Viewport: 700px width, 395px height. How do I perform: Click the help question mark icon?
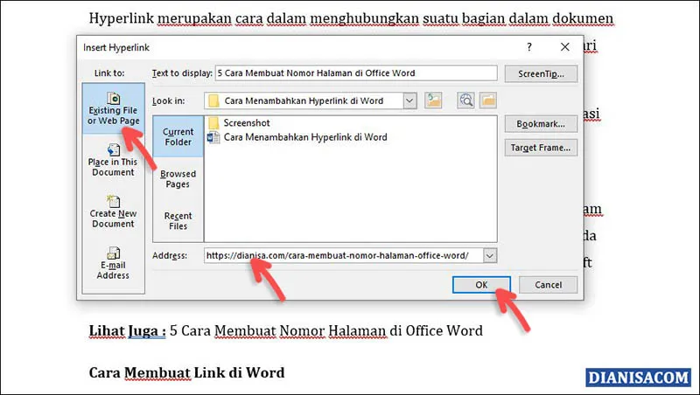pyautogui.click(x=529, y=47)
